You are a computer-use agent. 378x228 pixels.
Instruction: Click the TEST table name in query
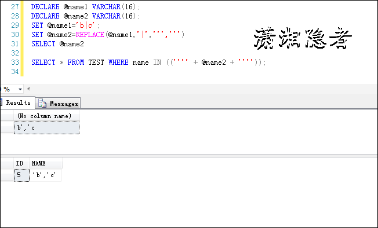[x=96, y=62]
